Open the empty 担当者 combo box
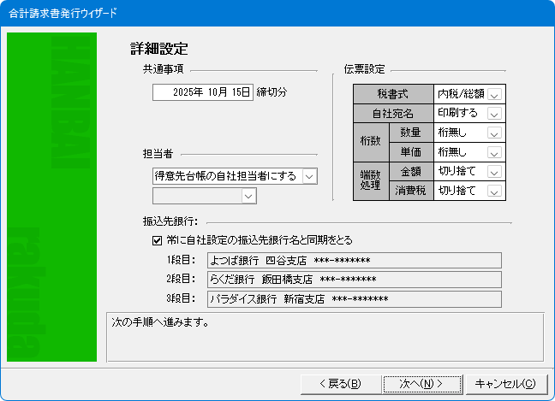The width and height of the screenshot is (555, 401). pos(248,198)
